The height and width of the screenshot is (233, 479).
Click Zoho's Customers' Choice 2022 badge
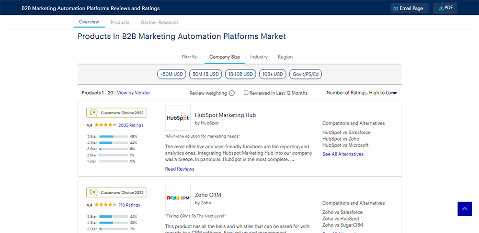point(117,192)
